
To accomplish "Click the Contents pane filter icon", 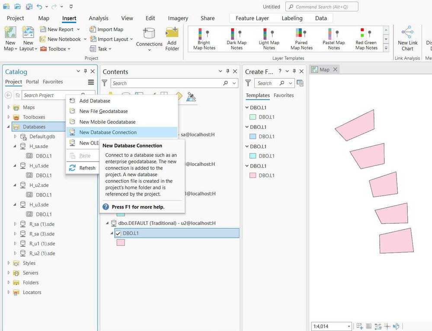I will click(x=105, y=83).
